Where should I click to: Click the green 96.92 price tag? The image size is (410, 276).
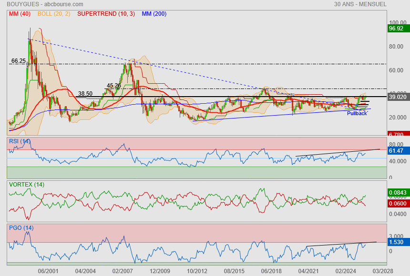[396, 29]
